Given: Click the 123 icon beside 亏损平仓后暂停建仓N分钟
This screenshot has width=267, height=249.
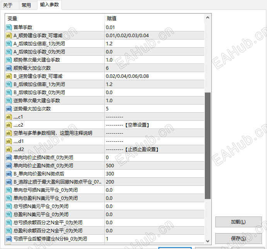Looking at the screenshot, I should click(9, 239).
